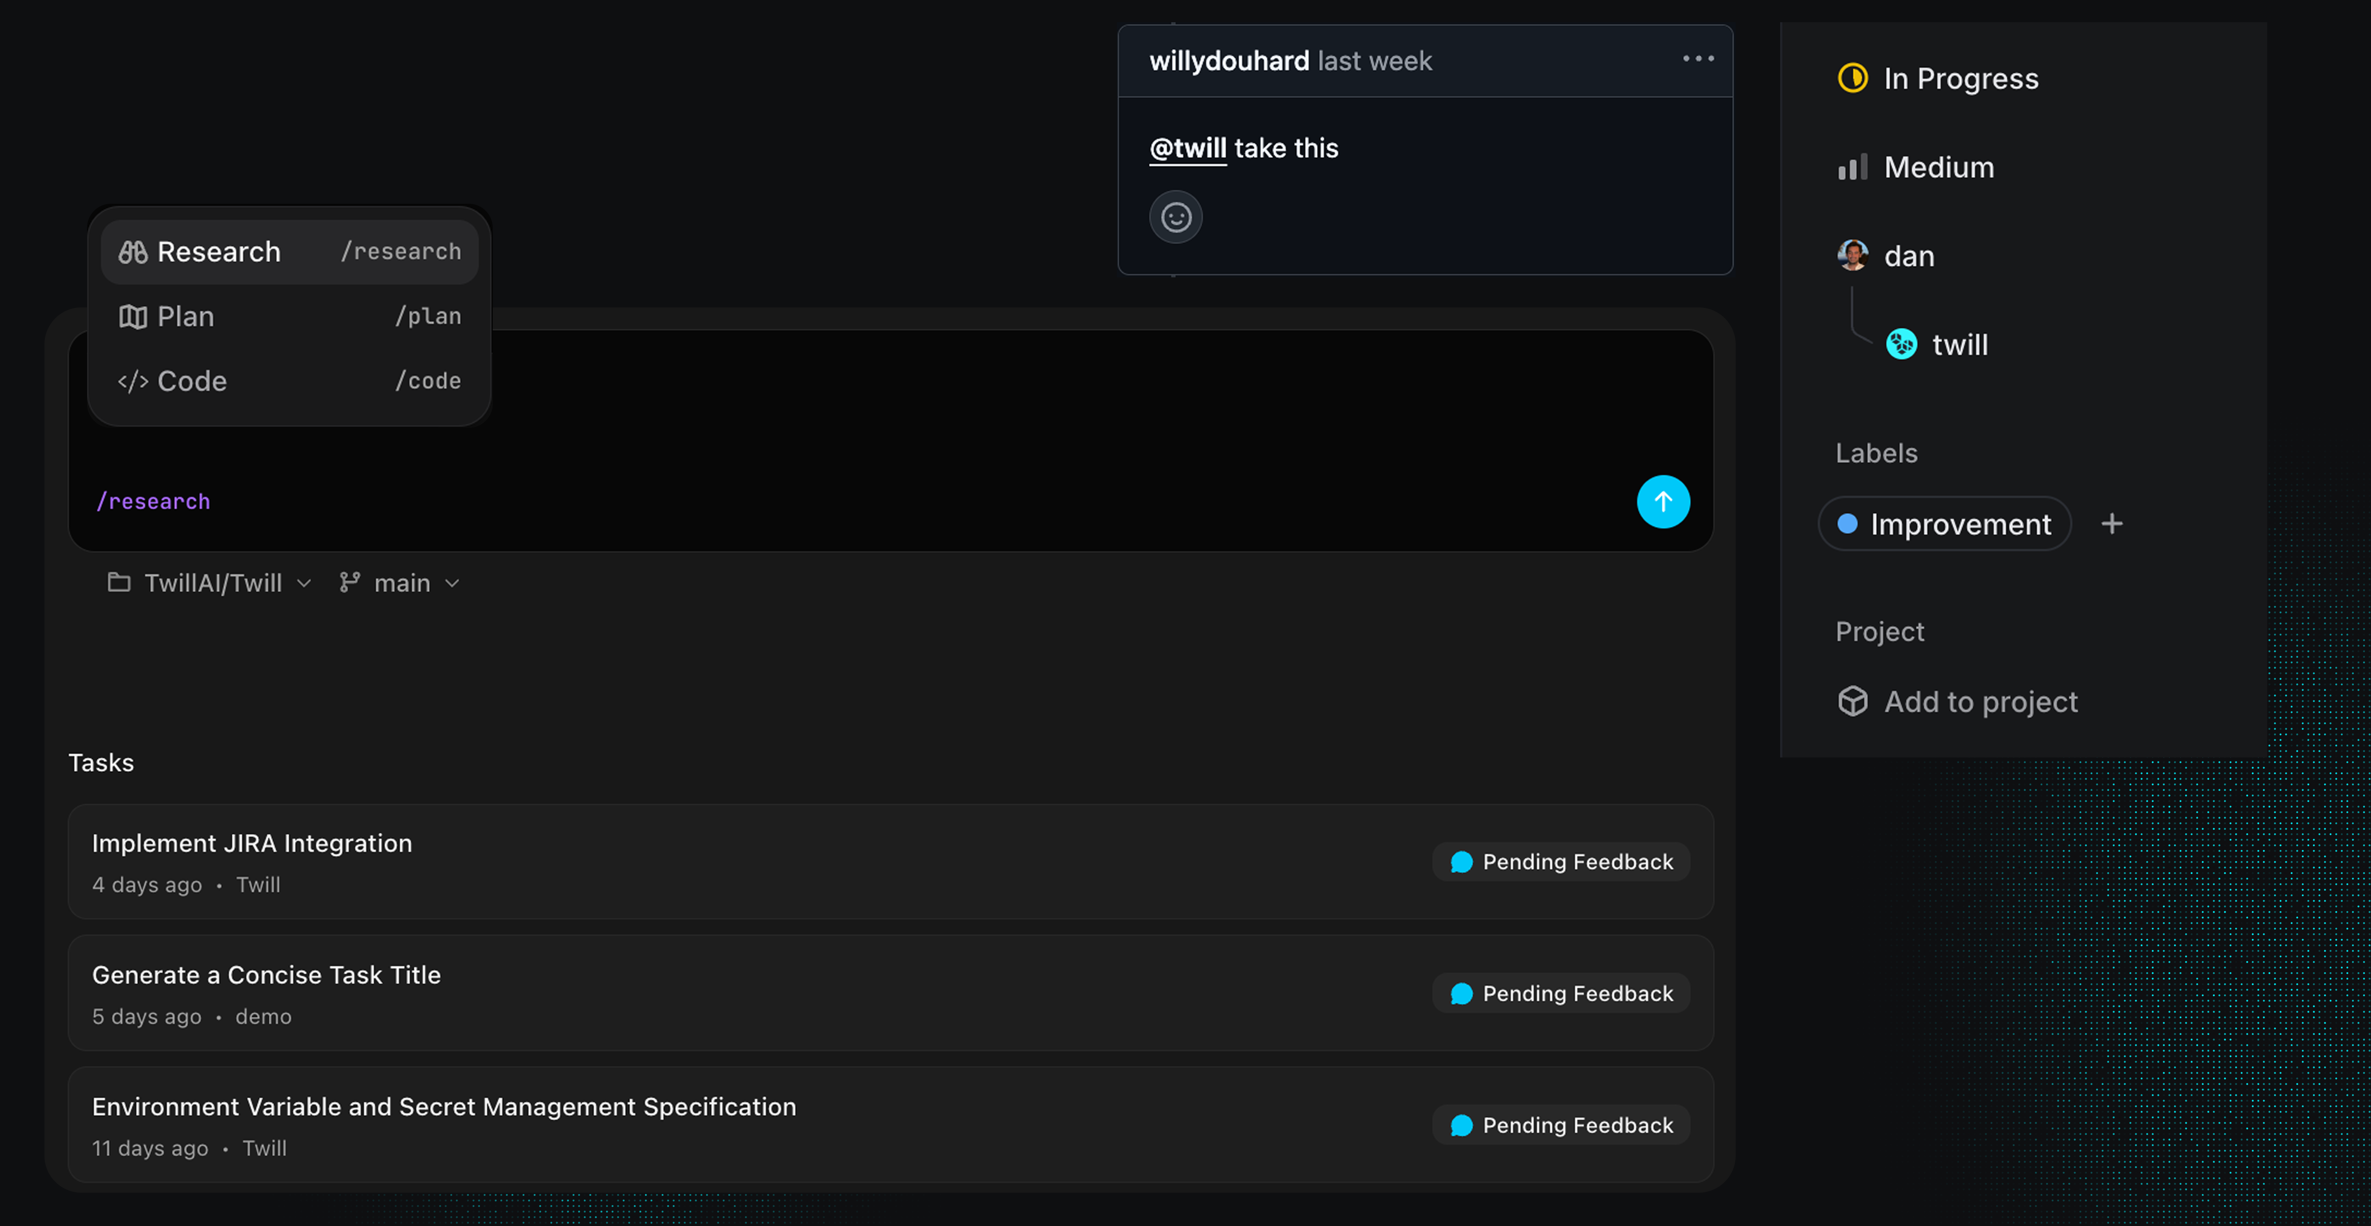Click the In Progress status icon
The height and width of the screenshot is (1226, 2371).
tap(1852, 78)
